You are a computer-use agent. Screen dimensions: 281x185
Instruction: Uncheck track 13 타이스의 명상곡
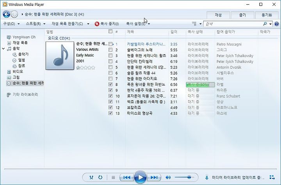pos(110,113)
